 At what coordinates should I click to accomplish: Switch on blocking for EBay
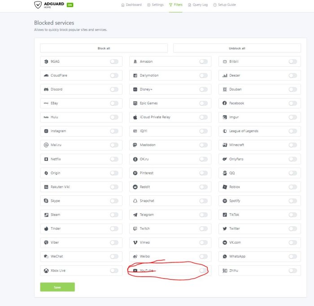tap(114, 103)
